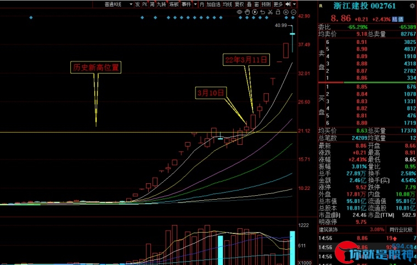Zoom out with the minus circle icon

tap(294, 12)
